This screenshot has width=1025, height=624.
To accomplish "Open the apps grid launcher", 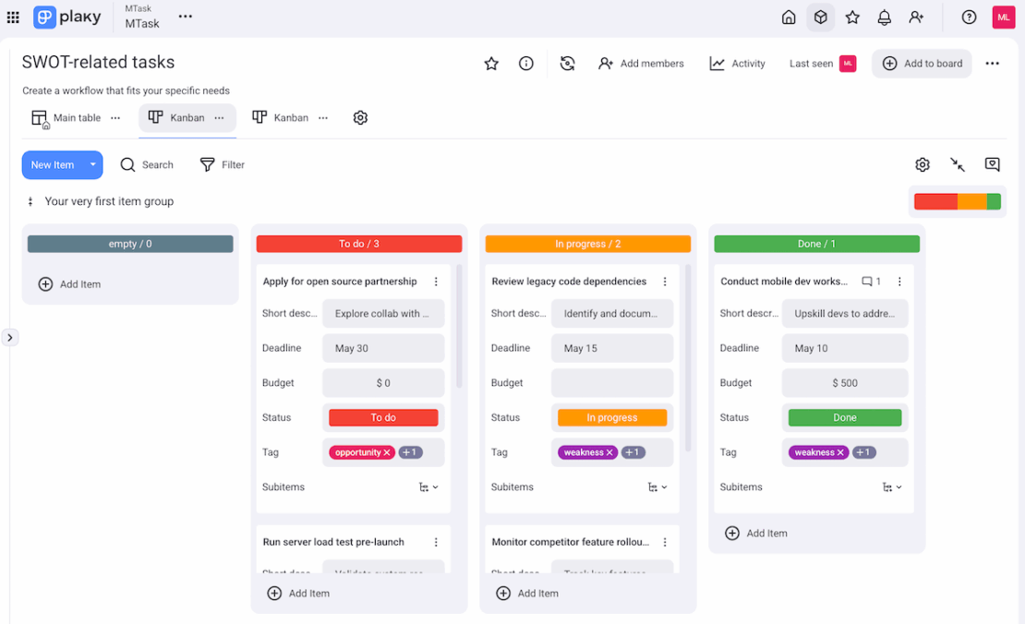I will 13,17.
